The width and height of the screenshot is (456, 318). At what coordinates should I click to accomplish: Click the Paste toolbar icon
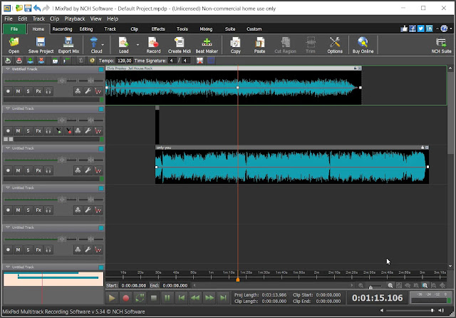(259, 45)
